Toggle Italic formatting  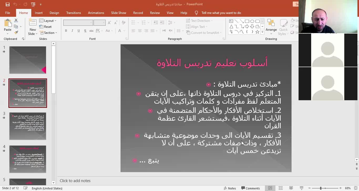tap(72, 31)
